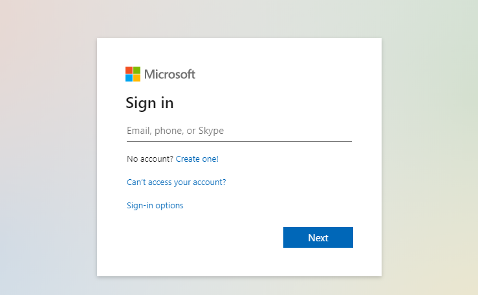Screen dimensions: 478x295
Task: Select the Sign in heading
Action: (x=149, y=103)
